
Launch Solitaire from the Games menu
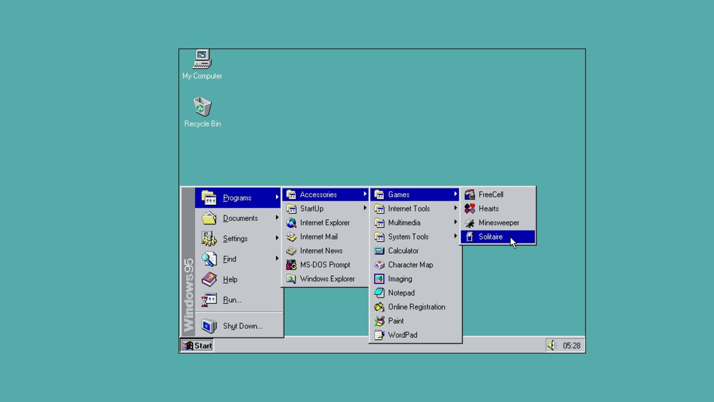(x=498, y=236)
